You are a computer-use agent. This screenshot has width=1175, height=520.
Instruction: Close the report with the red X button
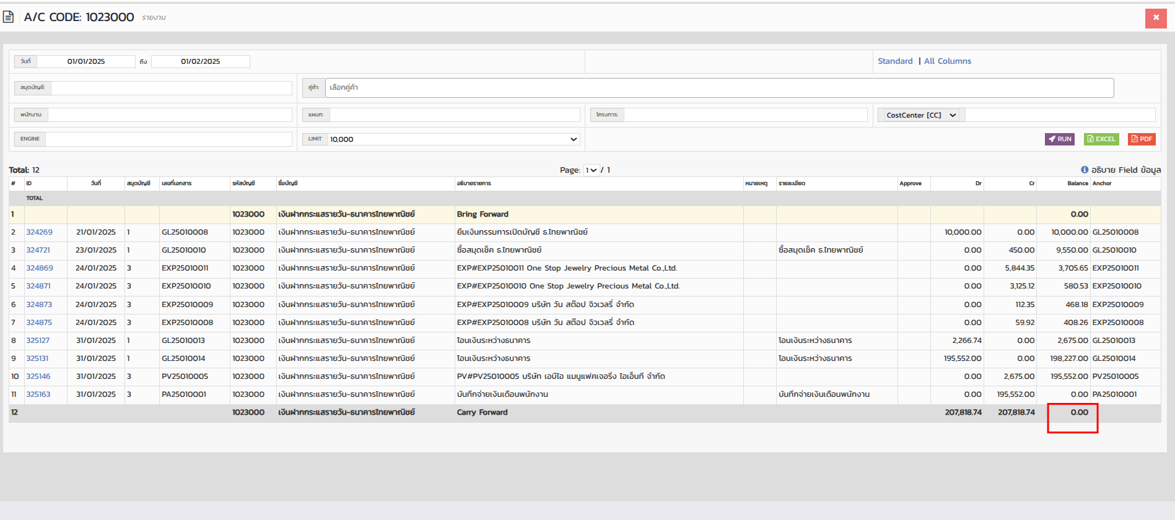[1156, 18]
